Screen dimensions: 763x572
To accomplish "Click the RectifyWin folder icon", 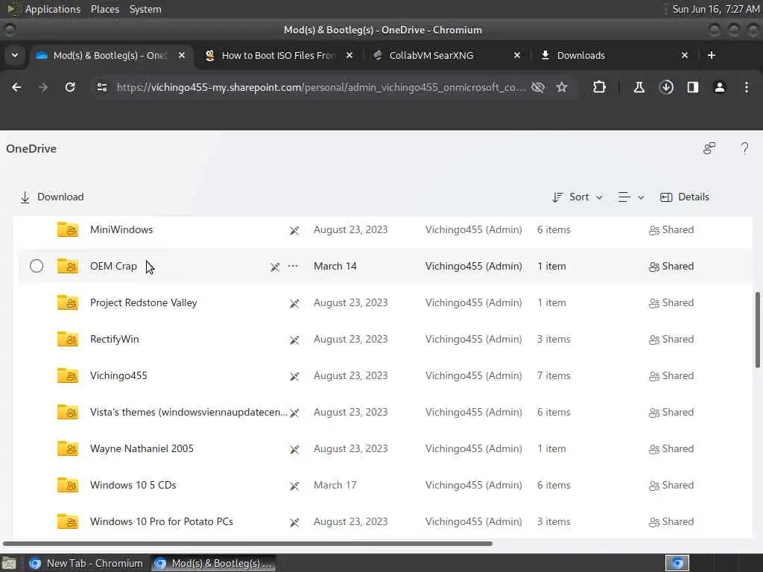I will pos(67,339).
